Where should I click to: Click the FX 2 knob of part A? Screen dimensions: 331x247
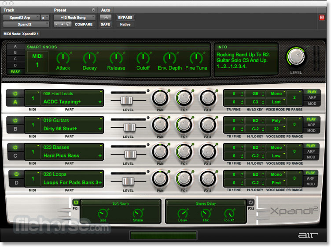tap(208, 98)
